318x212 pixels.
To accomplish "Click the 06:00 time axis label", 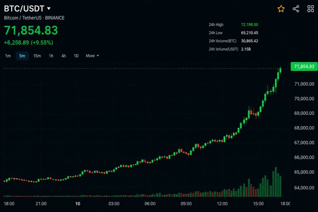I will 150,204.
